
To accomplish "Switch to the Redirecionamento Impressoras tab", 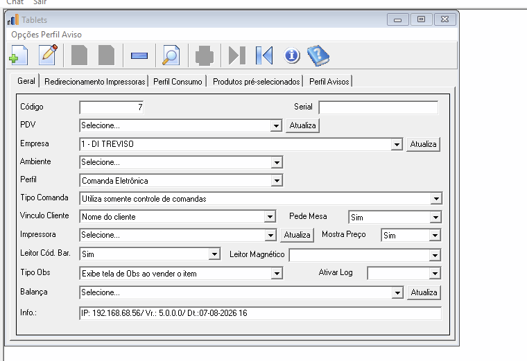I will click(95, 82).
